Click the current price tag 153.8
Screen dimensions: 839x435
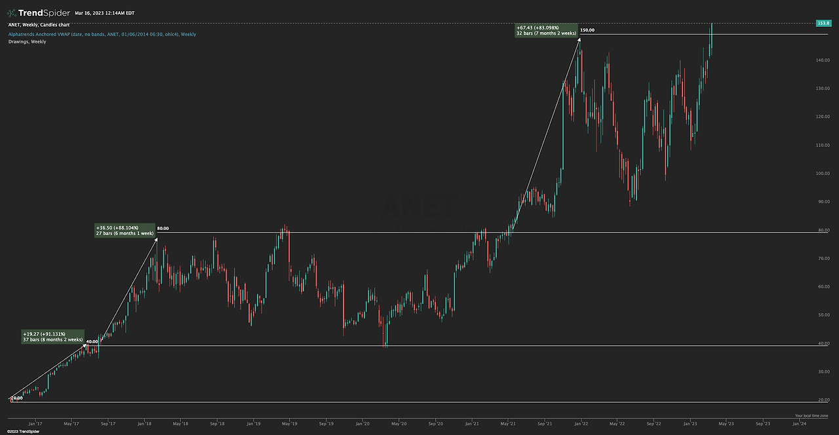click(823, 23)
